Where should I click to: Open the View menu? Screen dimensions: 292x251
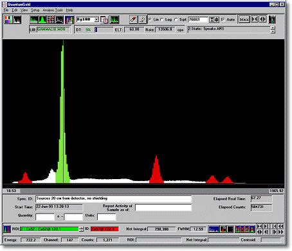pos(24,10)
